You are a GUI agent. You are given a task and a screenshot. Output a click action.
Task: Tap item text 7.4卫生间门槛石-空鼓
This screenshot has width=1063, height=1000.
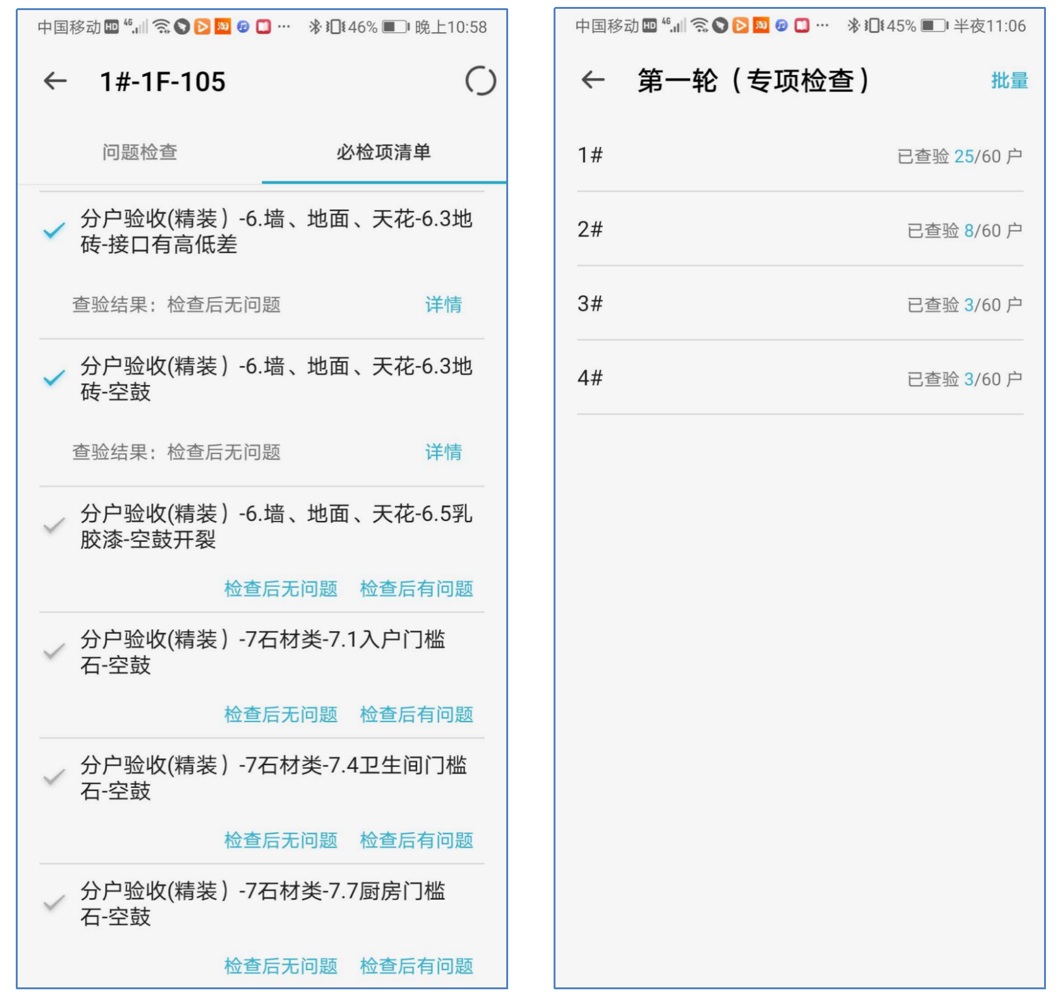[273, 778]
